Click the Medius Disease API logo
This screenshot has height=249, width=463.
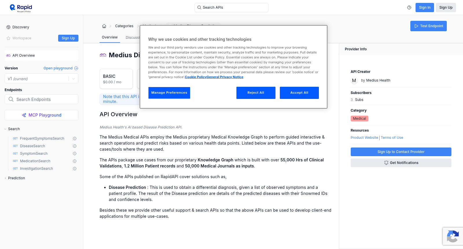click(103, 55)
